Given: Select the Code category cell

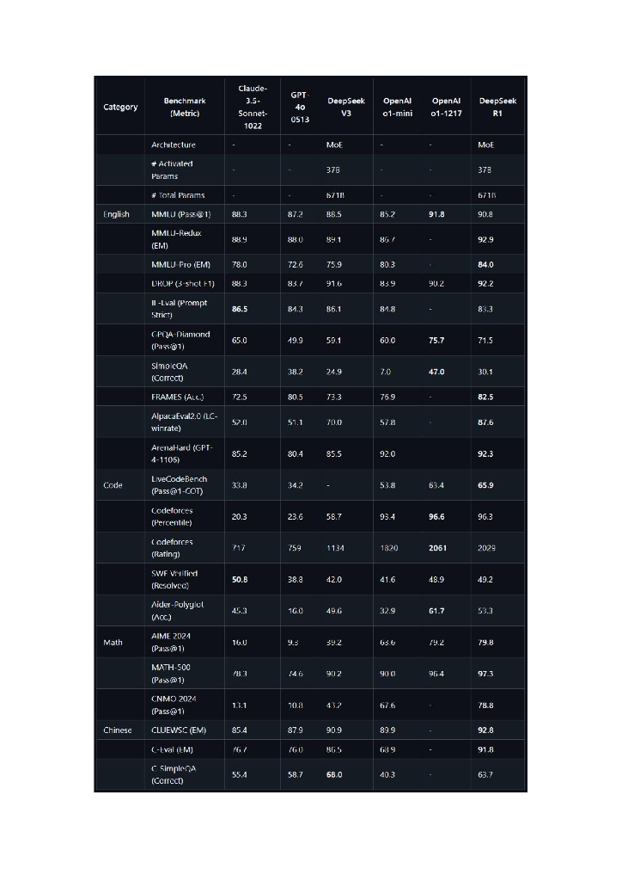Looking at the screenshot, I should coord(113,485).
